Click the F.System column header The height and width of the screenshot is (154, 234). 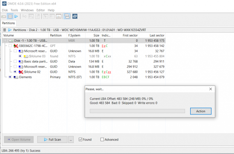76,35
